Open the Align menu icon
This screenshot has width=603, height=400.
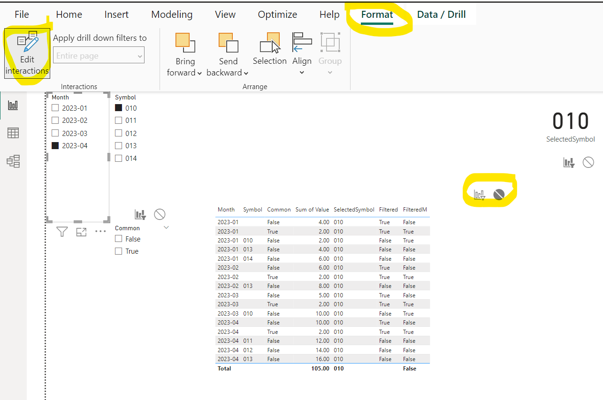[x=302, y=42]
